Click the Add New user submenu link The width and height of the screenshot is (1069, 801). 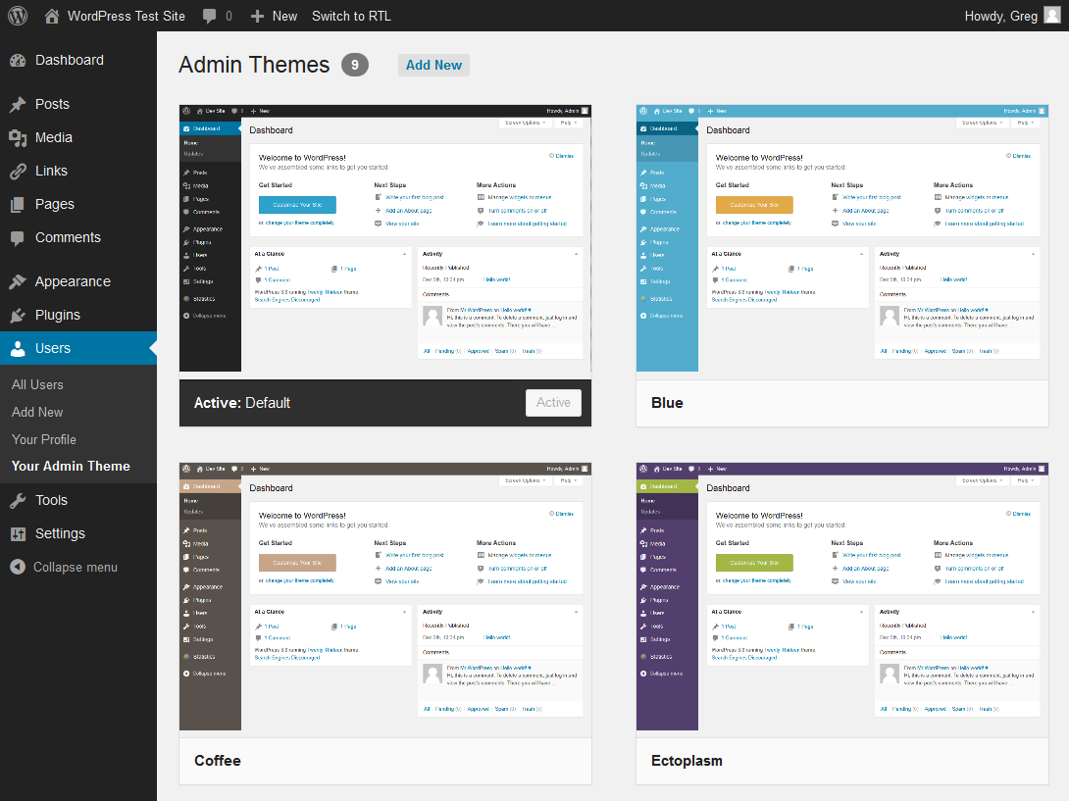coord(37,413)
